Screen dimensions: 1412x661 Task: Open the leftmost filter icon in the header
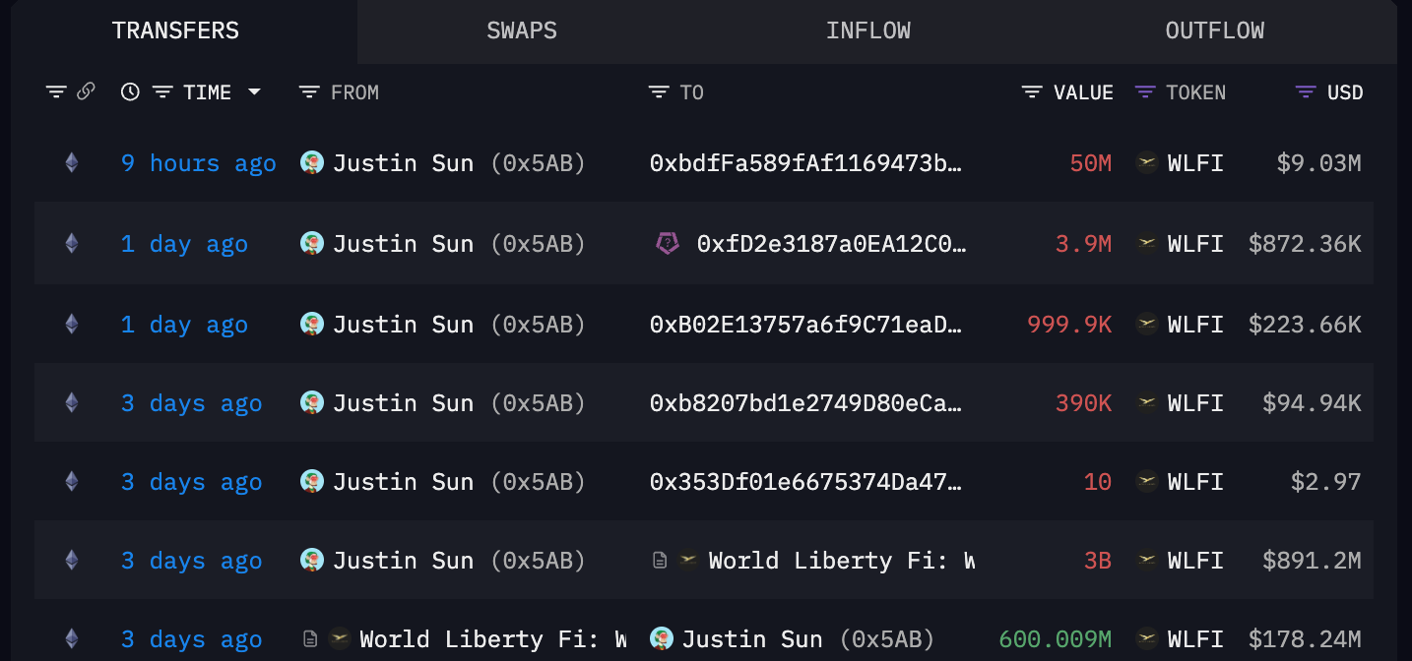tap(55, 91)
